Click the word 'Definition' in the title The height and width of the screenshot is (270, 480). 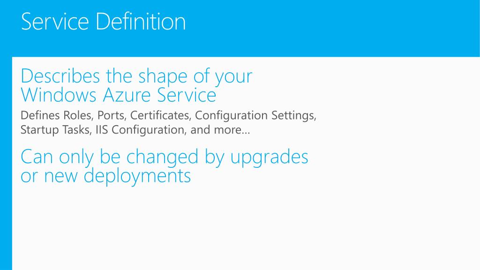[x=141, y=22]
